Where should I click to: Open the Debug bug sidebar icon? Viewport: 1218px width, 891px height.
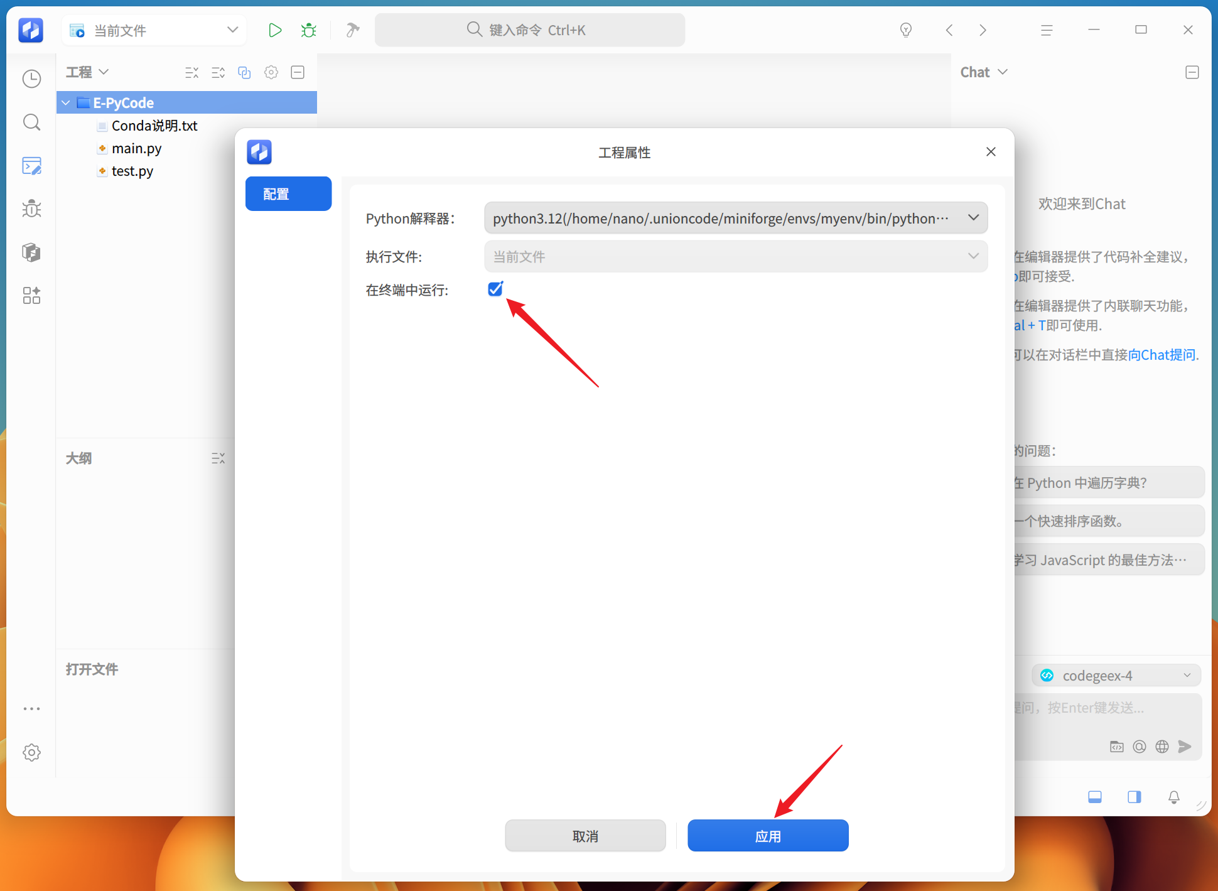point(31,208)
